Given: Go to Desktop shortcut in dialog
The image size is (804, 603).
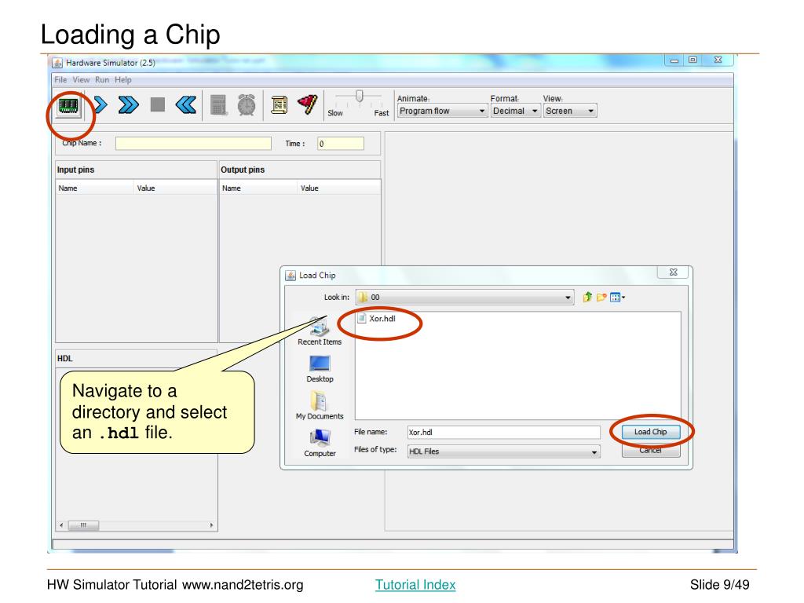Looking at the screenshot, I should [x=320, y=369].
